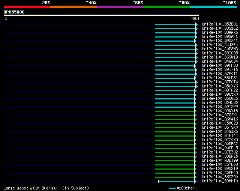Open hit UniRef100_A2ZOX5
240x191 pixels.
(220, 140)
